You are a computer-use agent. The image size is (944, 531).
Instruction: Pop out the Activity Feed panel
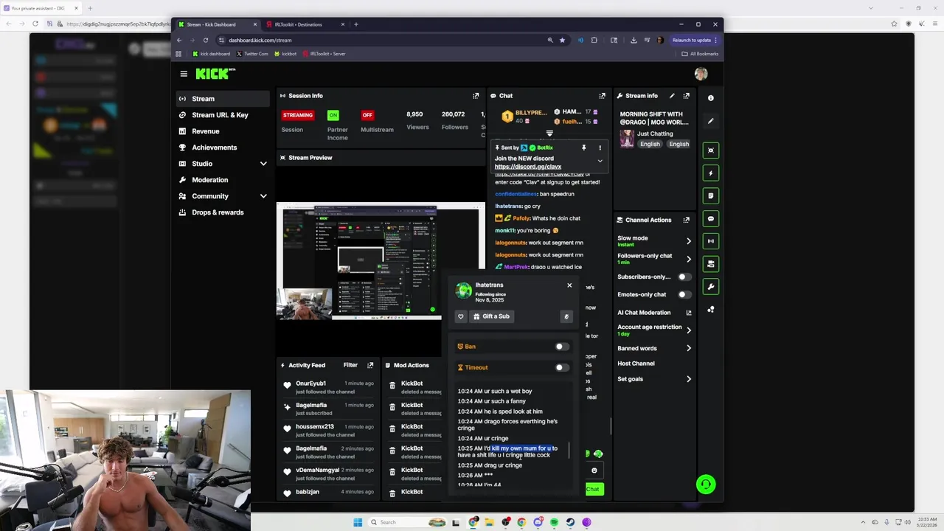click(x=370, y=365)
